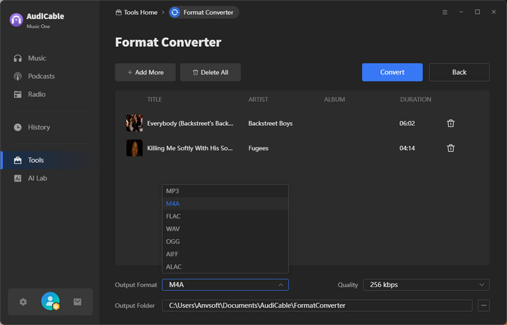Choose M4A from format list

pos(226,204)
